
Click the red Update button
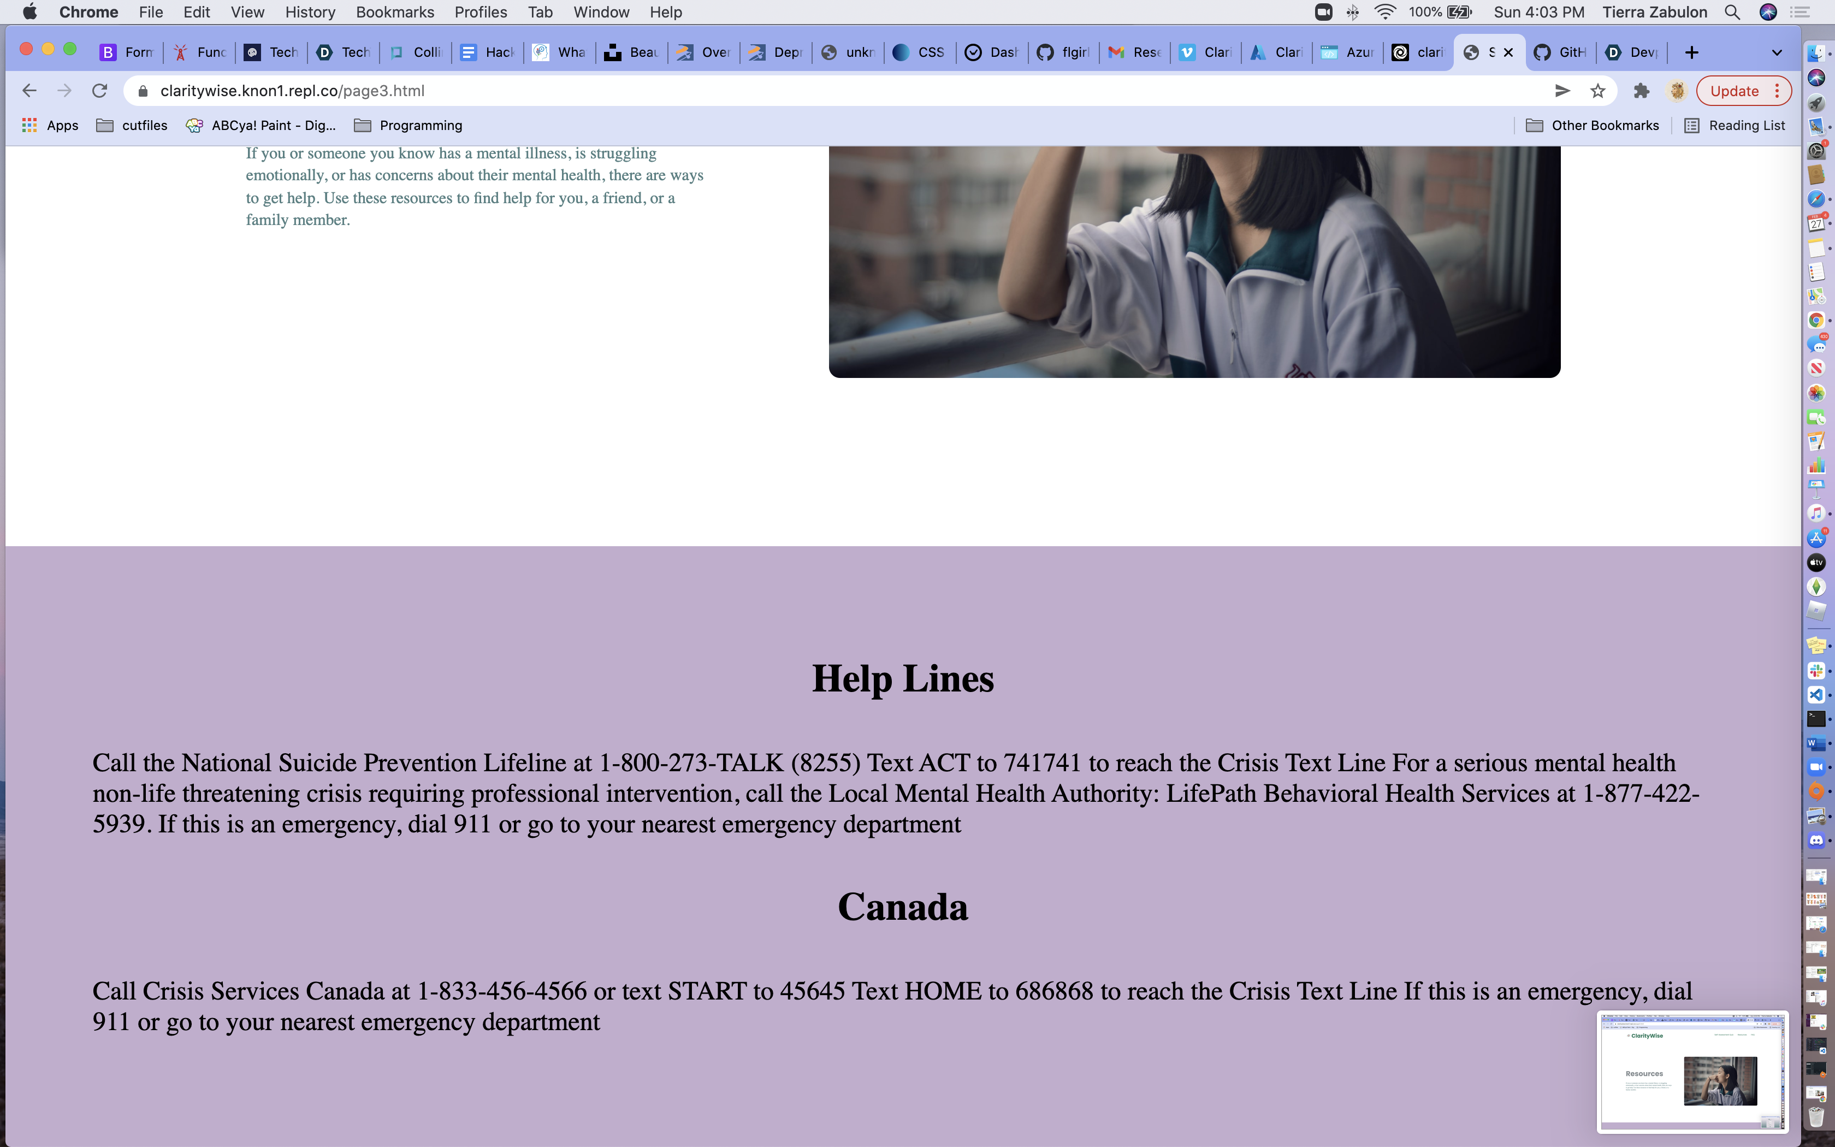1734,91
